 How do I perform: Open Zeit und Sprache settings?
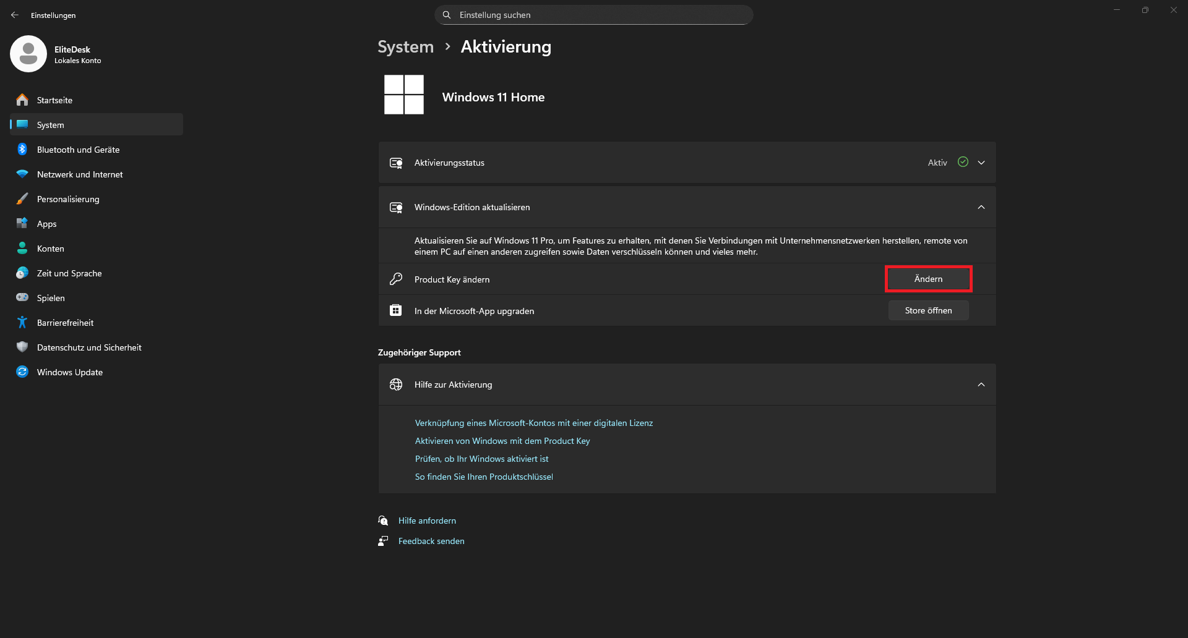coord(97,273)
